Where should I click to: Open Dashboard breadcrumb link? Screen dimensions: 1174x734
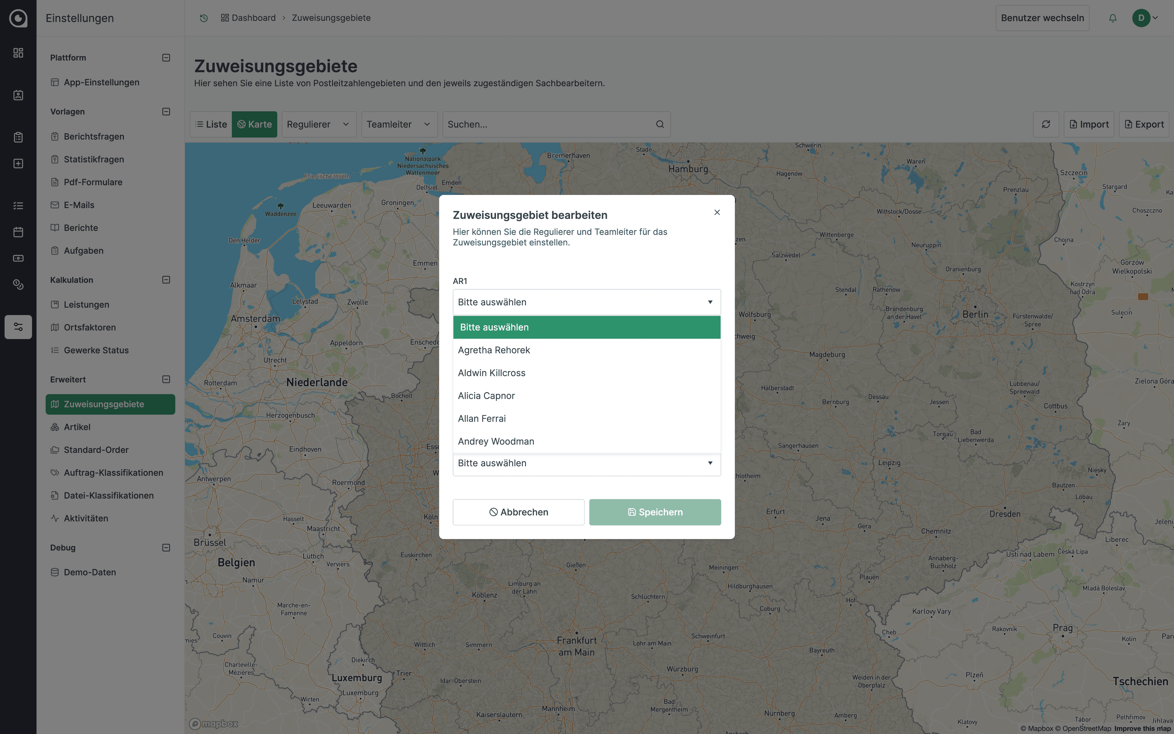point(248,18)
